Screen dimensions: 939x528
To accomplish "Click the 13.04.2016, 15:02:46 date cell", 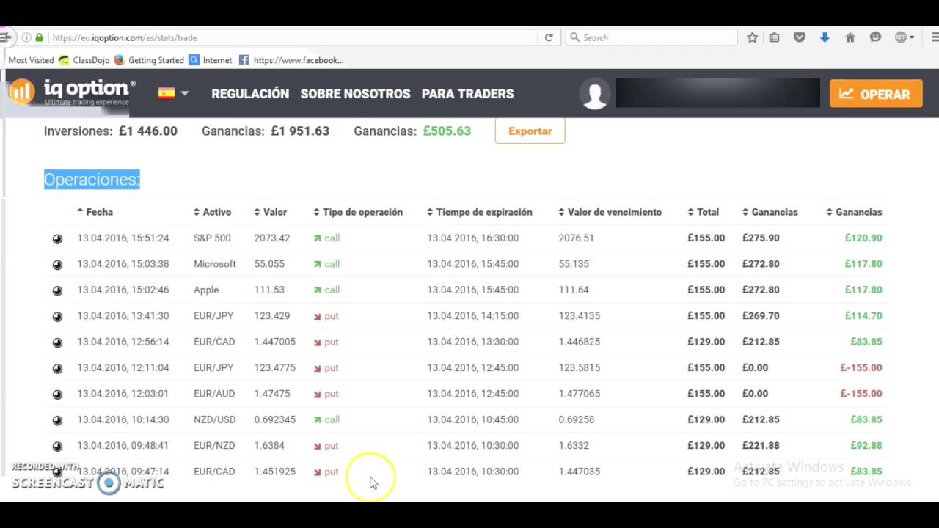I will pyautogui.click(x=123, y=290).
